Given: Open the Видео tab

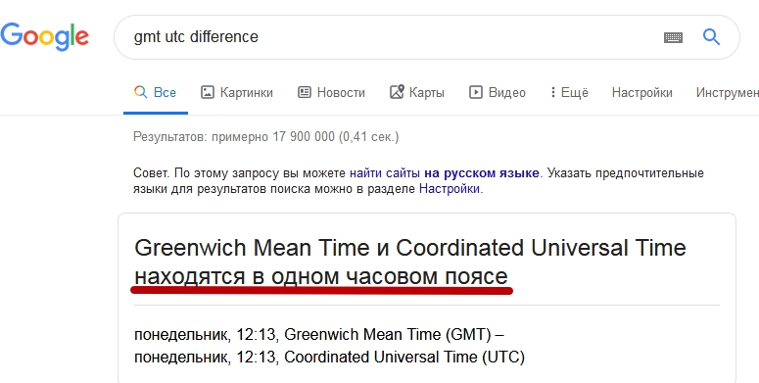Looking at the screenshot, I should [498, 92].
